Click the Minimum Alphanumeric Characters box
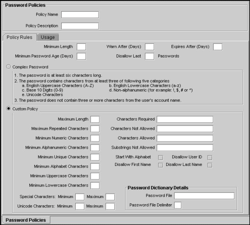250x225 pixels. (x=95, y=148)
